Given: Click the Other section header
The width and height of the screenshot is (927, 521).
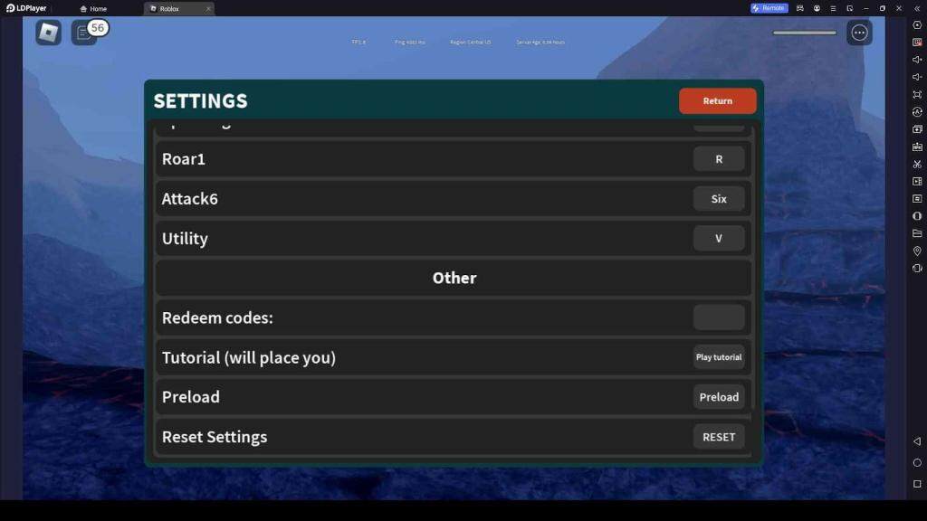Looking at the screenshot, I should coord(454,278).
